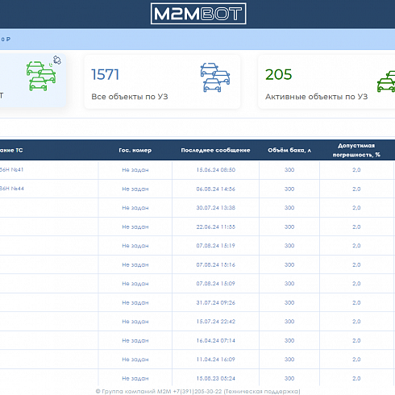395x395 pixels.
Task: Click the M2MBOT logo
Action: click(x=198, y=14)
